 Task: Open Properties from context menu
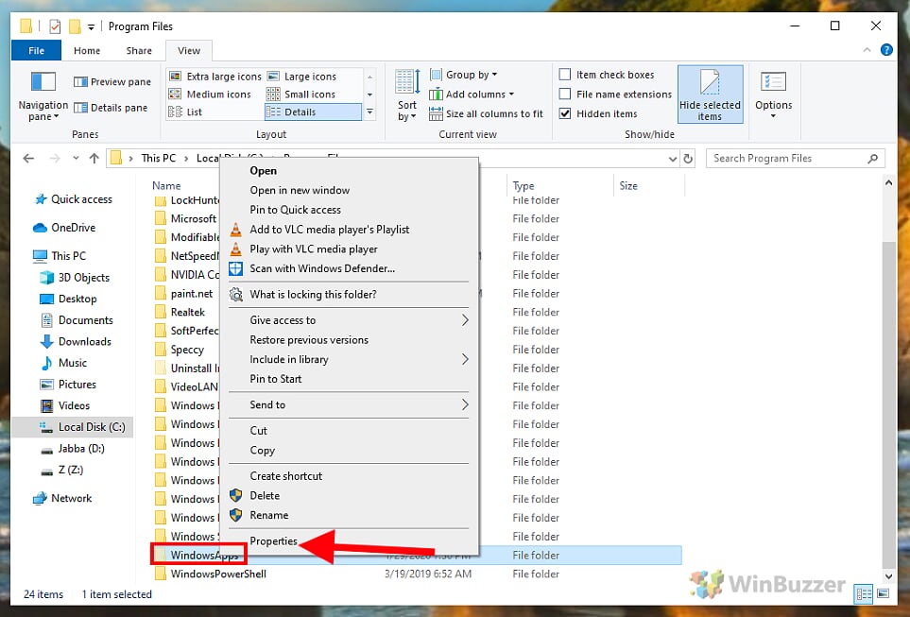pyautogui.click(x=348, y=540)
